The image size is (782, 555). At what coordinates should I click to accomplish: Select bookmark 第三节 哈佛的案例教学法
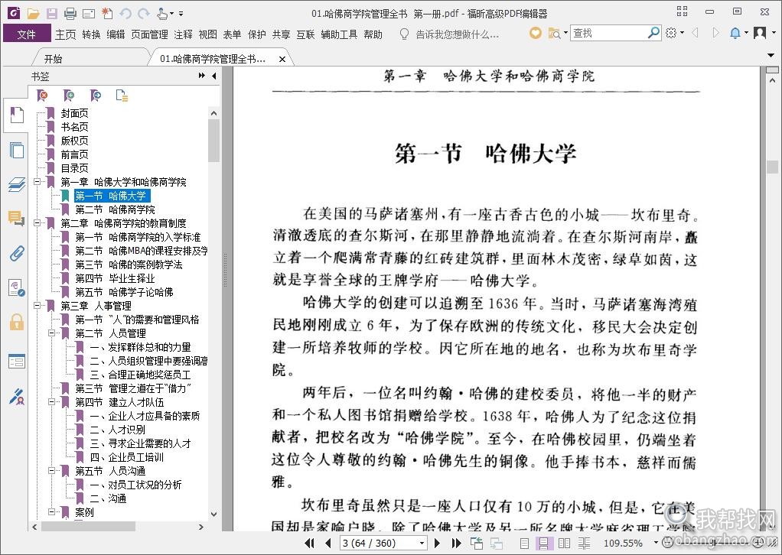click(x=129, y=265)
